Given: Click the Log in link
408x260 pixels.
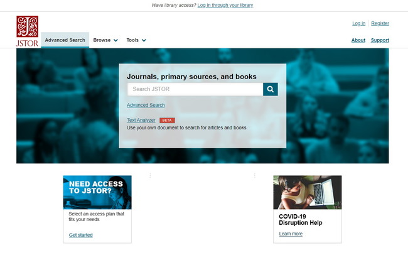Looking at the screenshot, I should (358, 23).
